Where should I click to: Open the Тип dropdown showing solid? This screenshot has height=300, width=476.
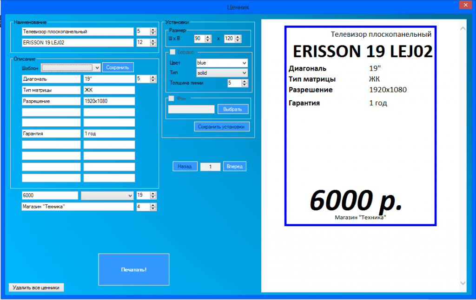[x=222, y=73]
